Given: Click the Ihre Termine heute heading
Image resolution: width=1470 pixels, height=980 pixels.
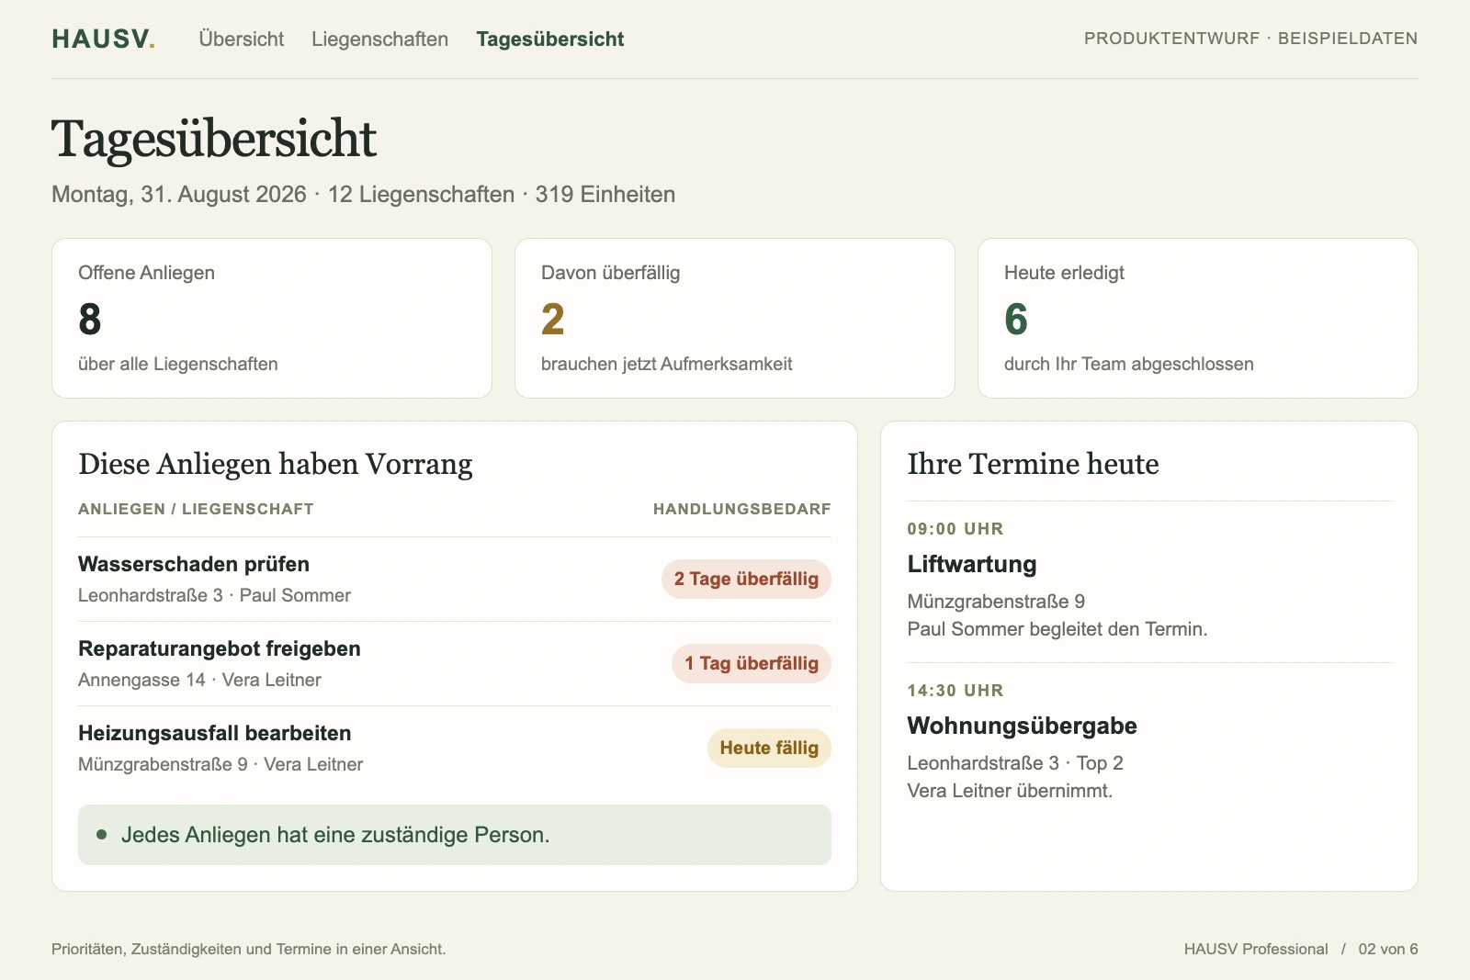Looking at the screenshot, I should [1033, 465].
